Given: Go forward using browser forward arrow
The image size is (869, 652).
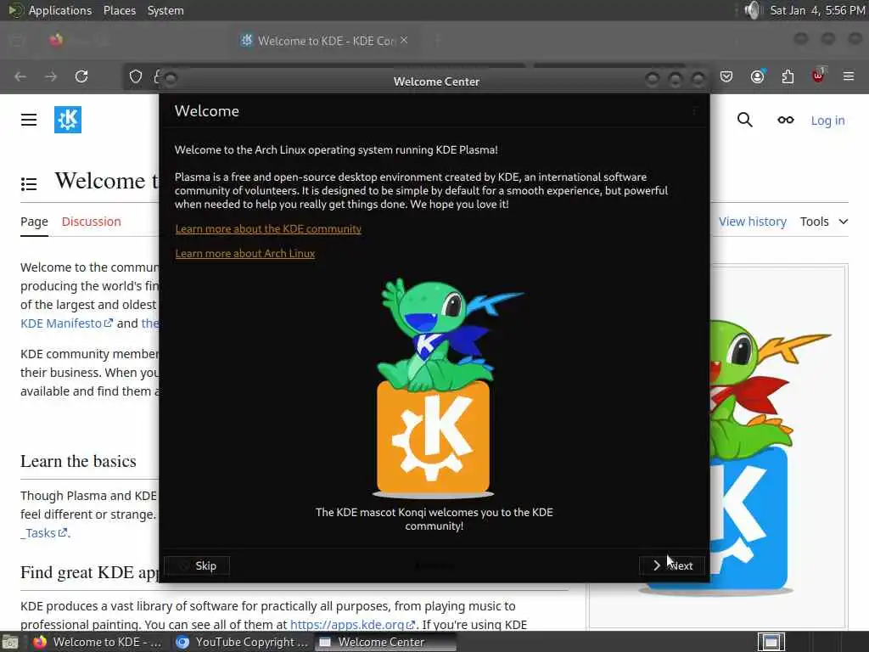Looking at the screenshot, I should (51, 76).
